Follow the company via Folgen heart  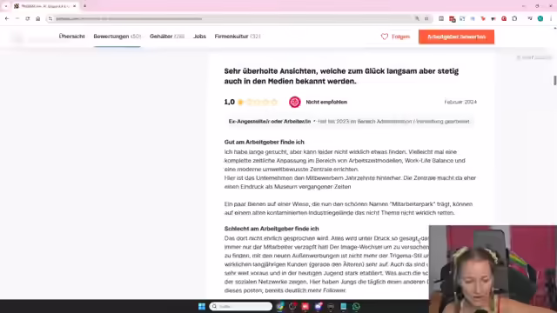[395, 37]
